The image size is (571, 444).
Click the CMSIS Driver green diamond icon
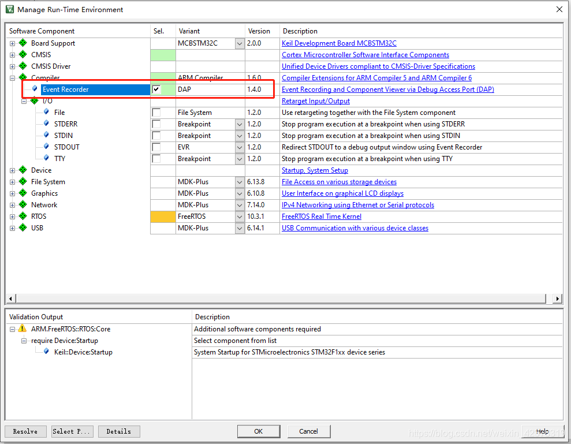tap(23, 66)
